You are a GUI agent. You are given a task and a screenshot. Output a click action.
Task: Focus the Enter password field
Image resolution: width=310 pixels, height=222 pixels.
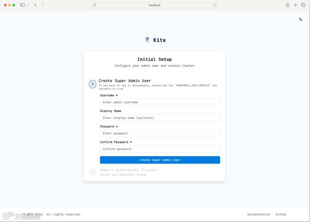[x=160, y=133]
